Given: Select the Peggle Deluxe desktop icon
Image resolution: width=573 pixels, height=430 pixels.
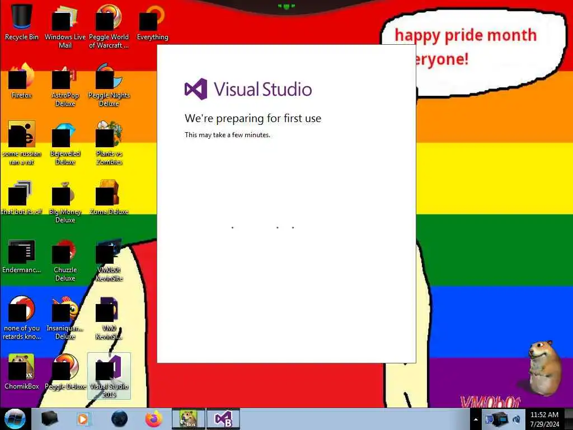Looking at the screenshot, I should point(65,372).
